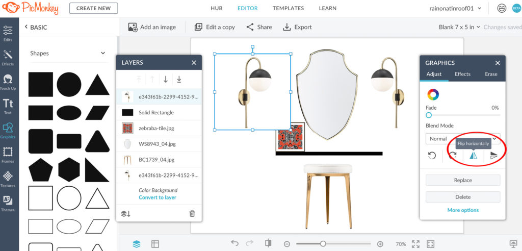The image size is (522, 251).
Task: Click the PicMonkey logo
Action: 31,8
